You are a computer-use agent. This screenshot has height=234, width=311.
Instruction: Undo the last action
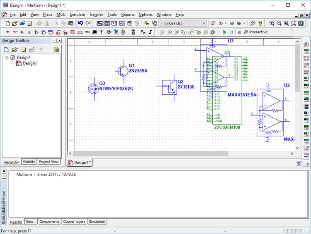pyautogui.click(x=80, y=23)
